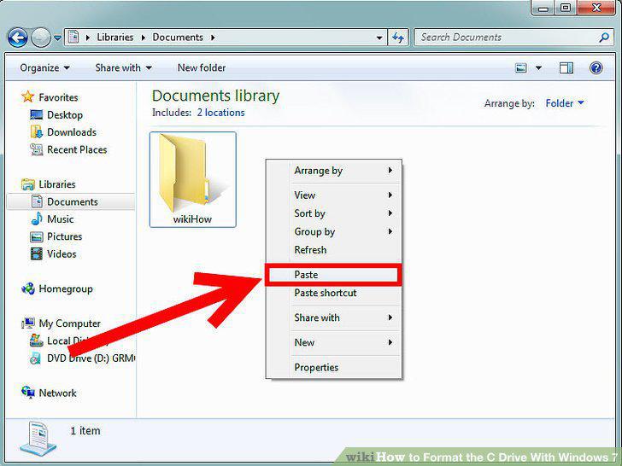Click the library icon in address bar
Screen dimensions: 622x466
(x=73, y=38)
